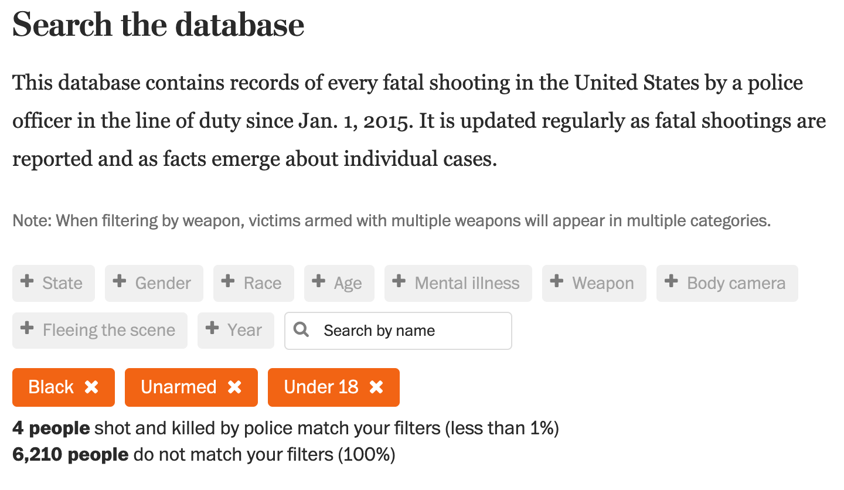The height and width of the screenshot is (490, 844).
Task: Clear the Under 18 filter X icon
Action: 376,387
